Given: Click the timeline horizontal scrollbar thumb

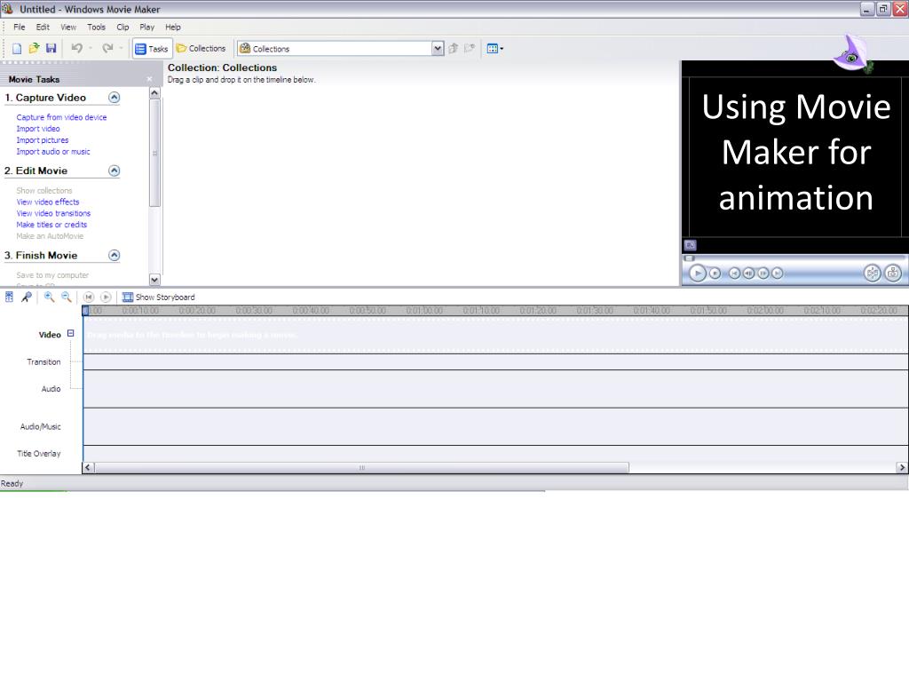Looking at the screenshot, I should [362, 467].
